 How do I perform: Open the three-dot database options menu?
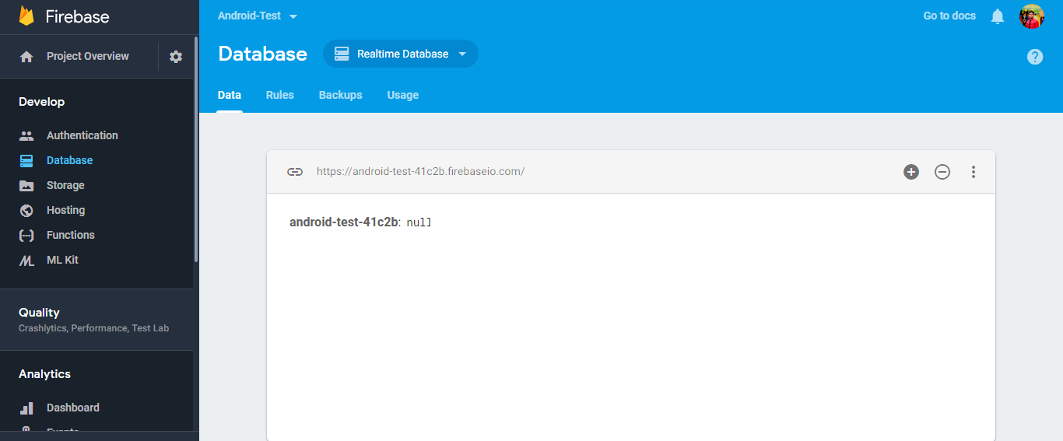[x=974, y=172]
